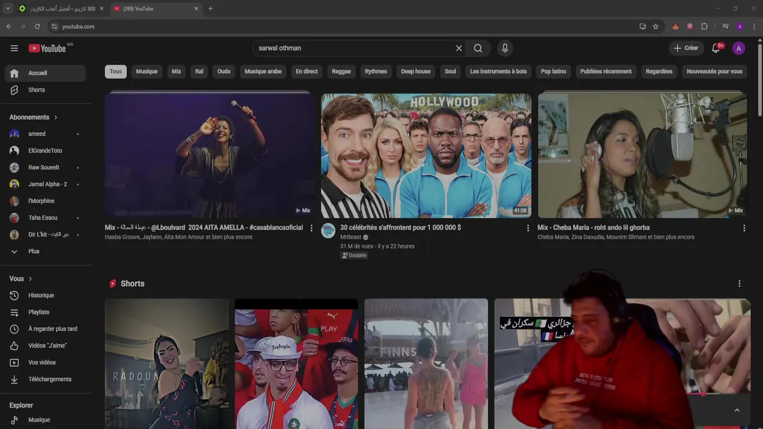The height and width of the screenshot is (429, 763).
Task: Go to Accueil in the sidebar
Action: coord(46,73)
